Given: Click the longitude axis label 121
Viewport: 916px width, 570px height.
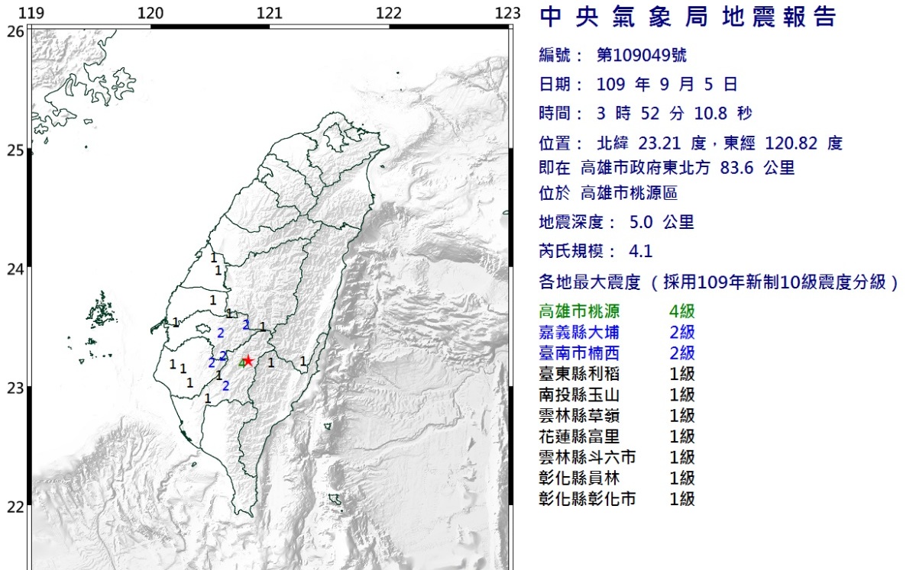Looking at the screenshot, I should coord(270,12).
